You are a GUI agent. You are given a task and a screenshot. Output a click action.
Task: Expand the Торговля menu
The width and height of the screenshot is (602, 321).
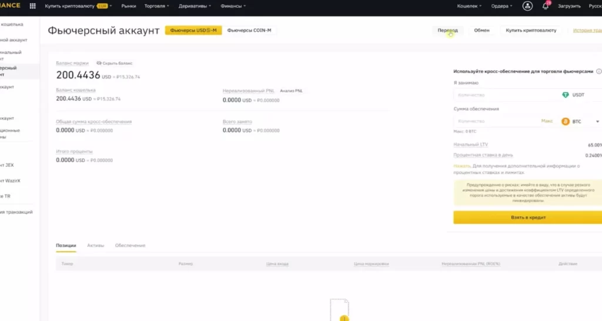156,6
